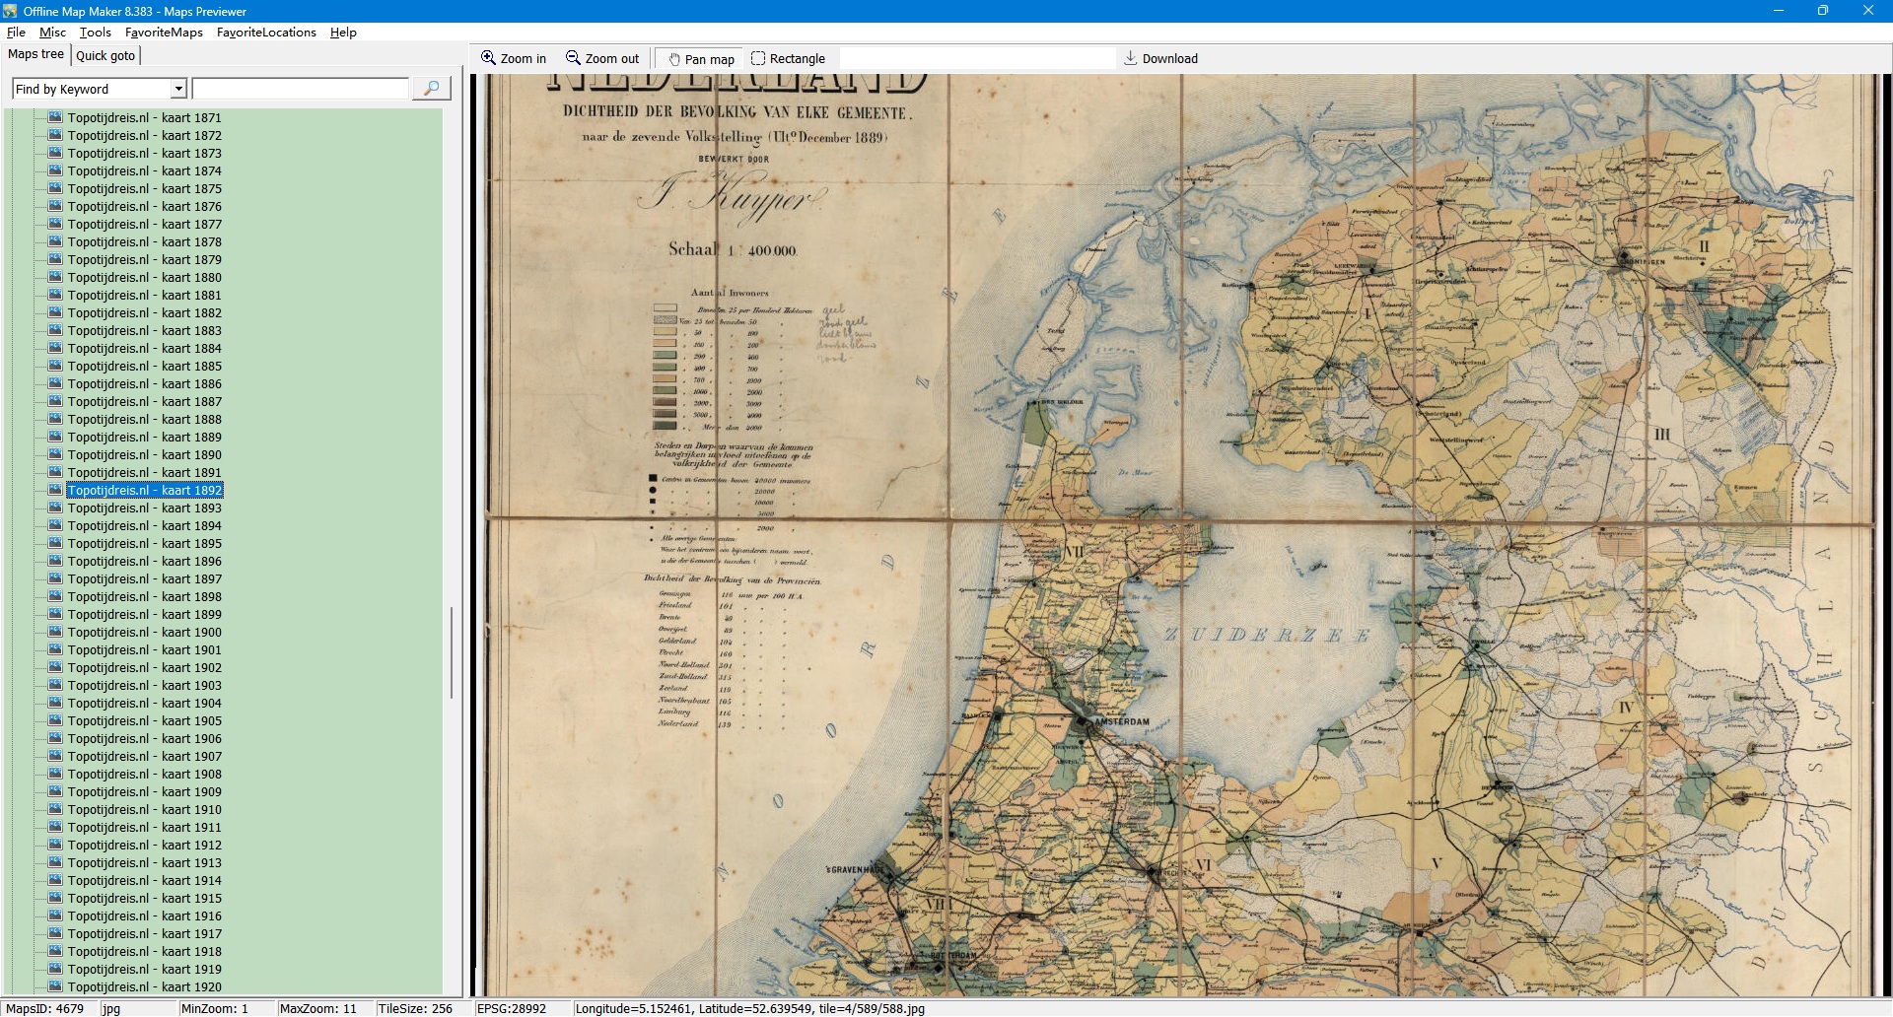The height and width of the screenshot is (1017, 1893).
Task: Open the File menu
Action: coord(16,33)
